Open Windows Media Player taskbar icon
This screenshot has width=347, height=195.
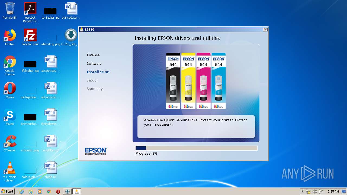pyautogui.click(x=40, y=191)
